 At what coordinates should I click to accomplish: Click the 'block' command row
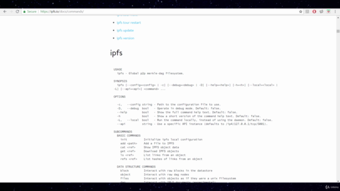[x=166, y=171]
